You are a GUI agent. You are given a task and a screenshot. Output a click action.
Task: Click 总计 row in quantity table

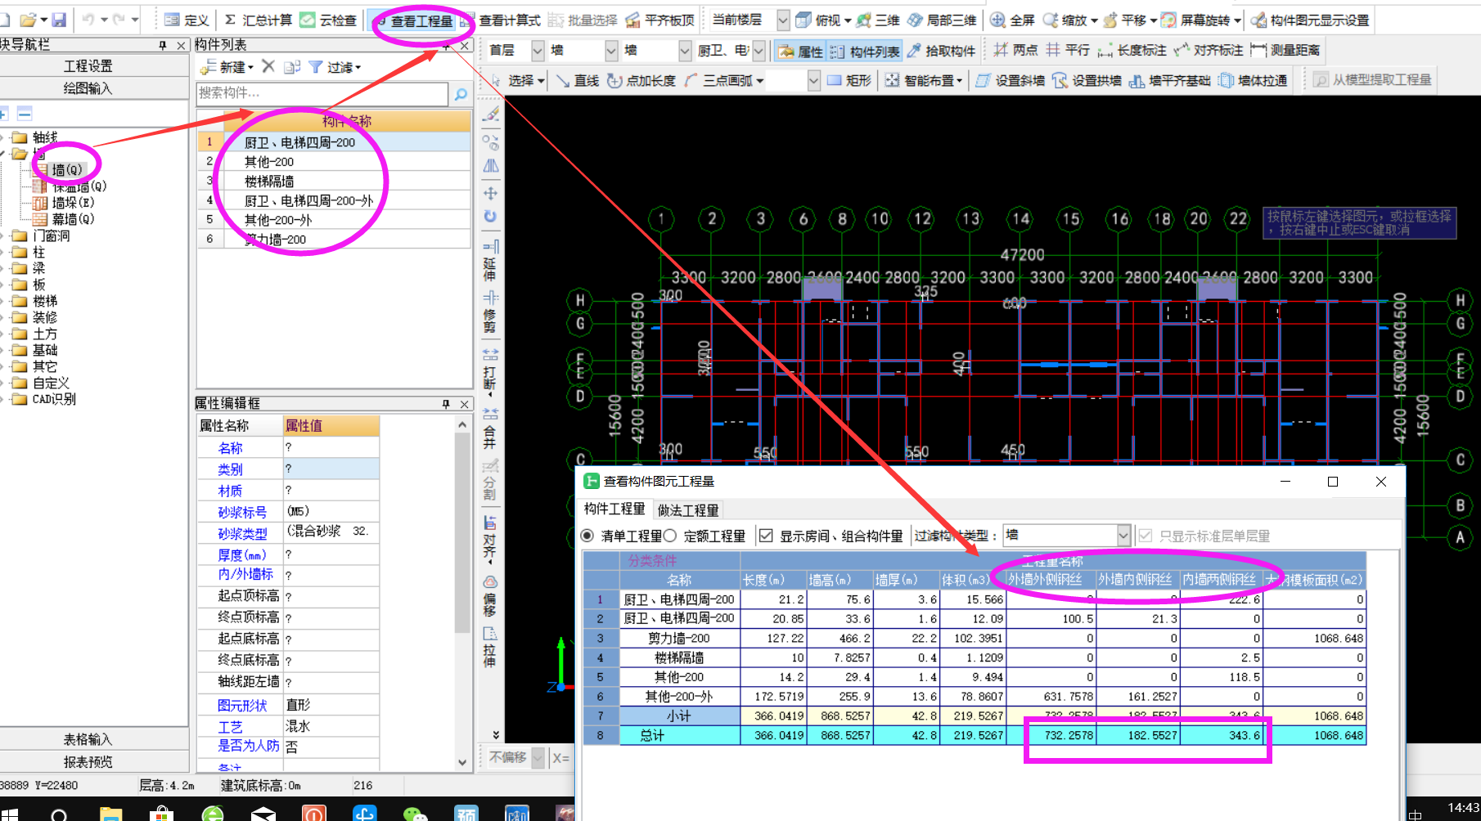974,736
